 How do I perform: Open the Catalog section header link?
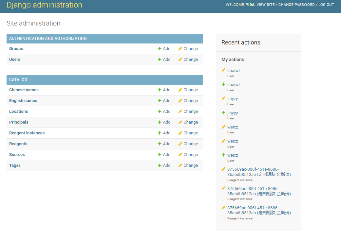18,80
